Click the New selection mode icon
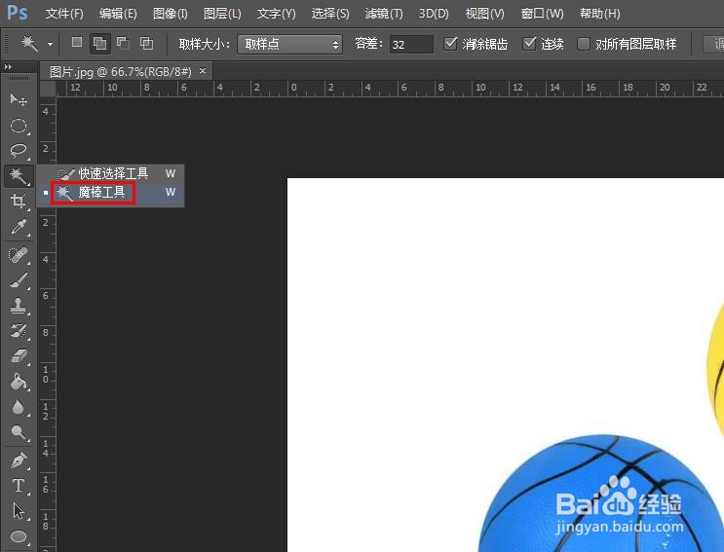The width and height of the screenshot is (724, 552). [77, 43]
